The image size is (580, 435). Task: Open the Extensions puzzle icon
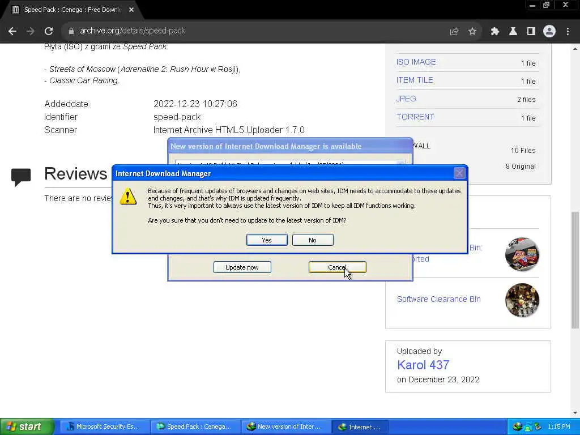pos(494,32)
